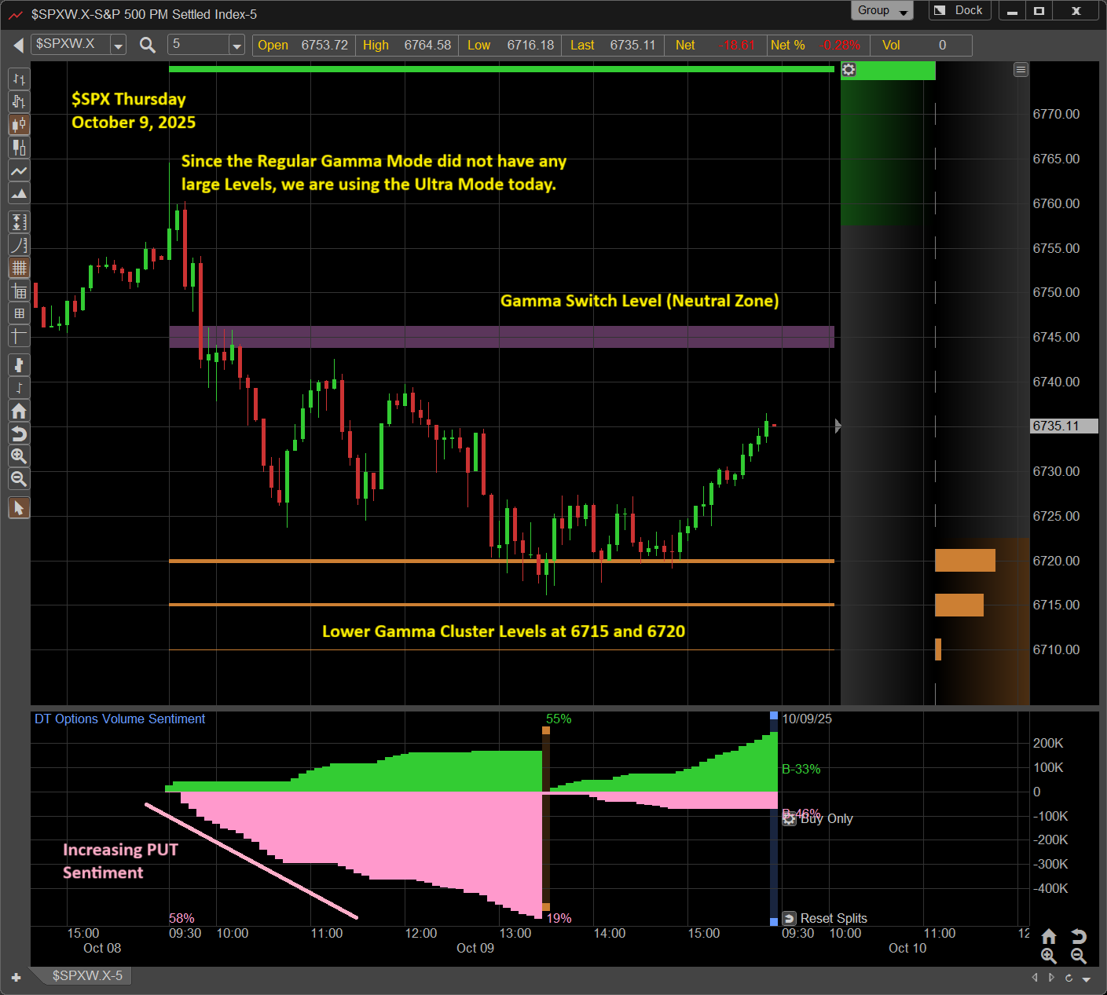
Task: Toggle the Buy Only gear option
Action: [x=790, y=819]
